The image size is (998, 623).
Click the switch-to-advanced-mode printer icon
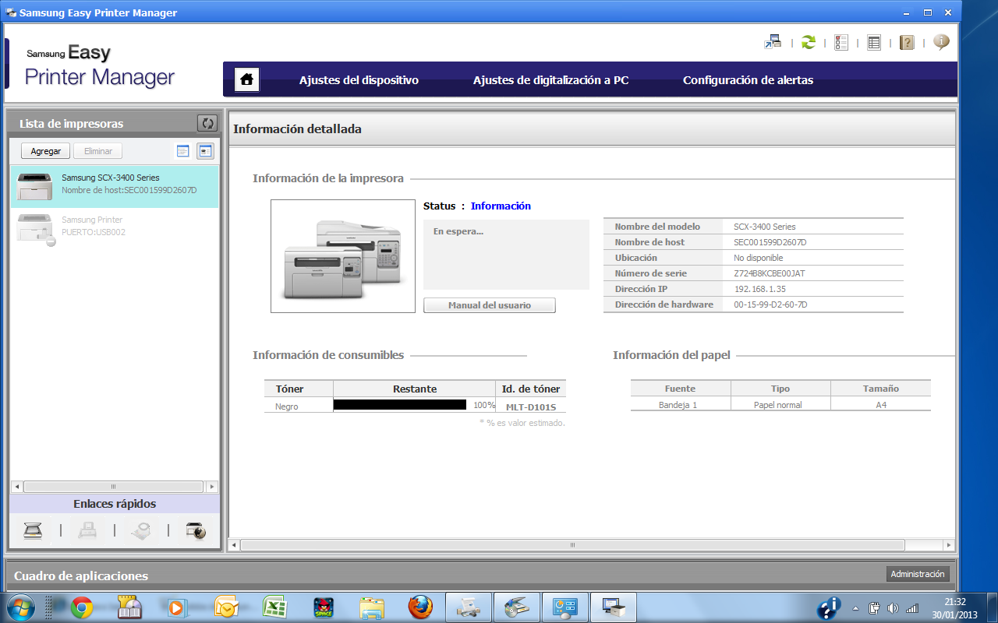(773, 42)
